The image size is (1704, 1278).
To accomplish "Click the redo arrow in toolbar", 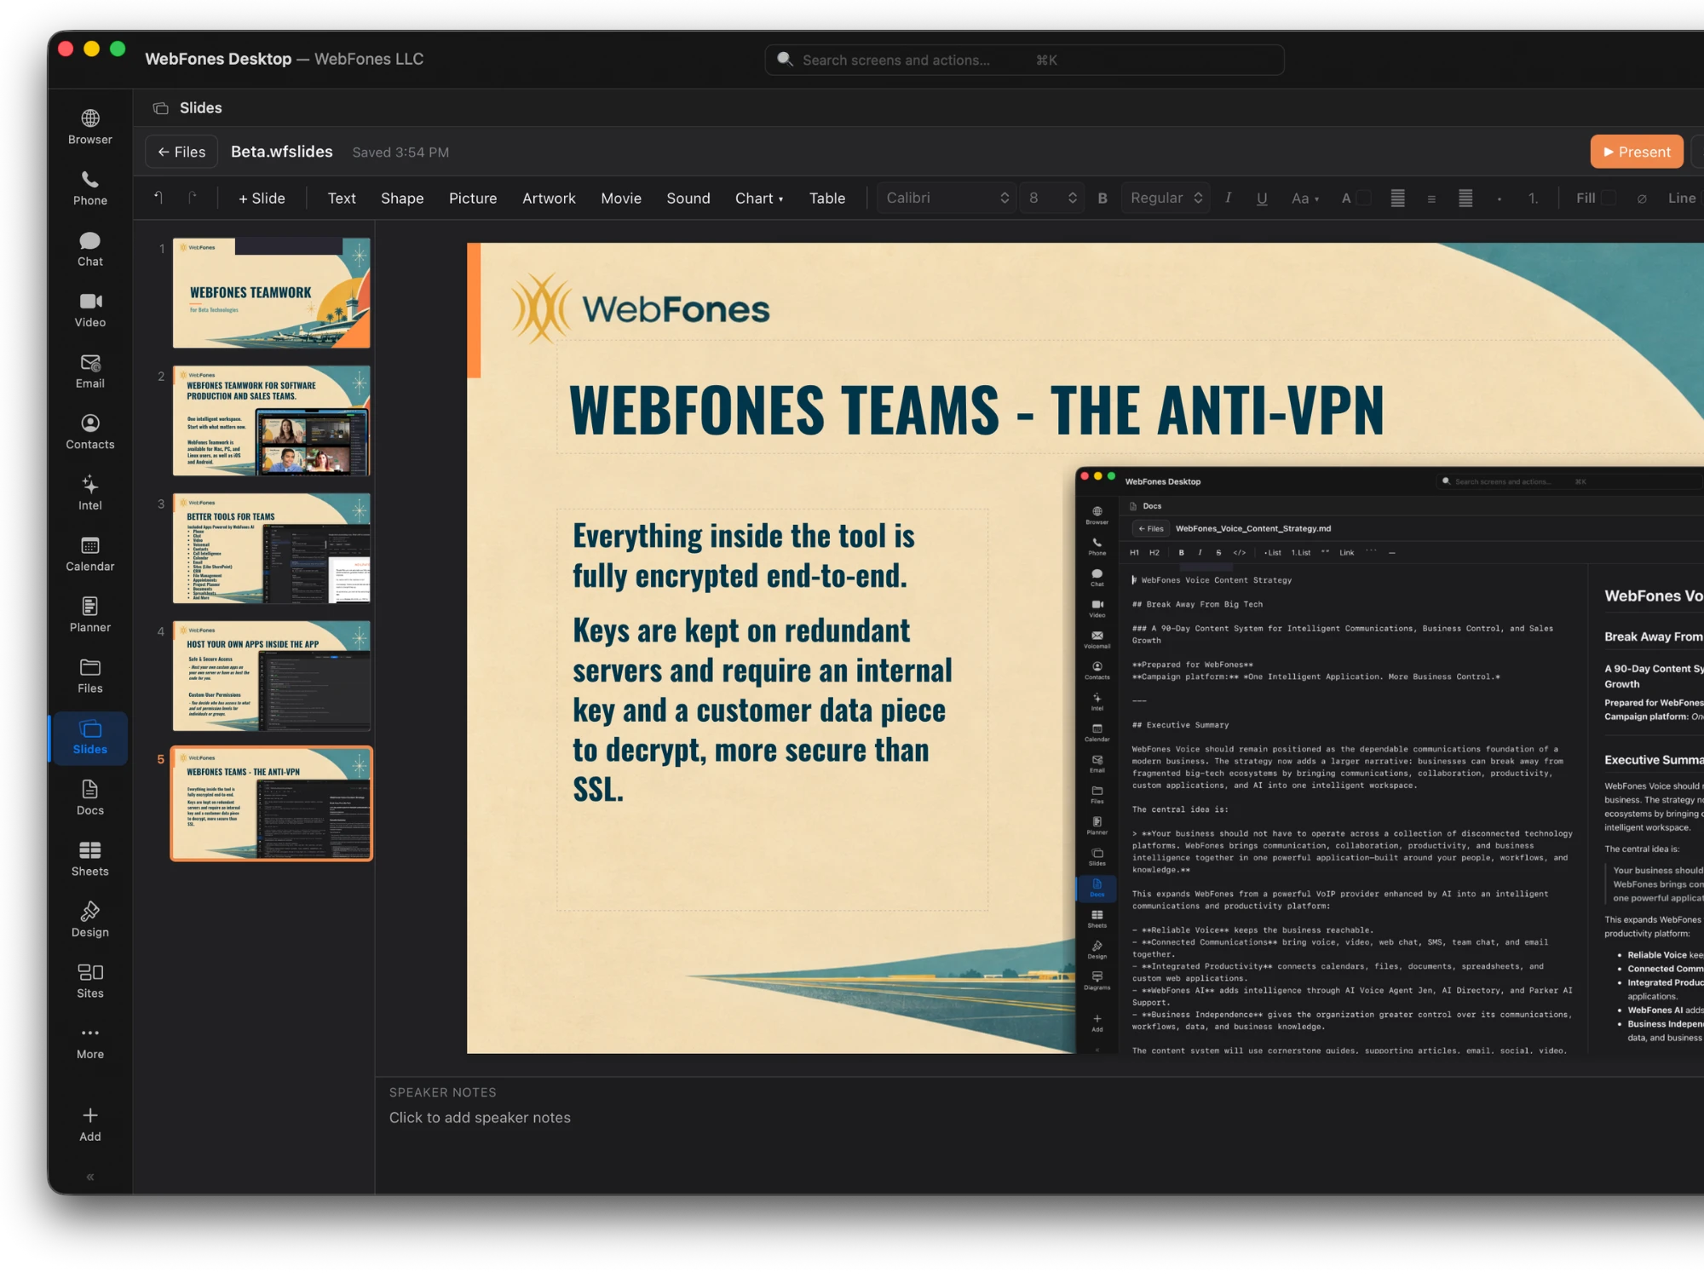I will [x=193, y=198].
